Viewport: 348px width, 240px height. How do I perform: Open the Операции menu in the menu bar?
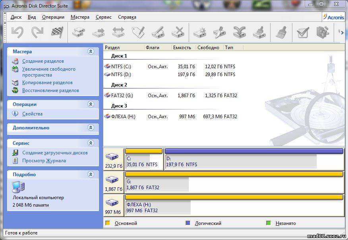53,17
